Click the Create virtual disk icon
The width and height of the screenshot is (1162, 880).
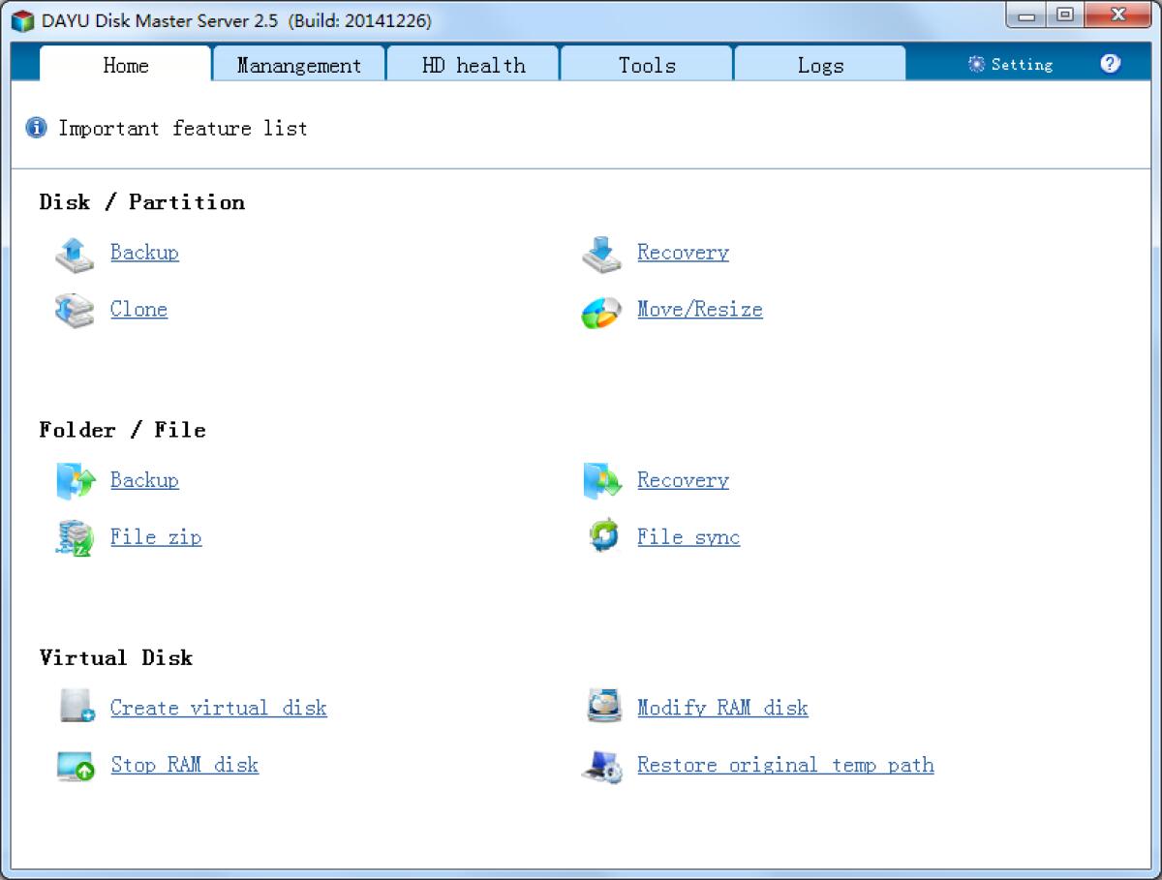[75, 708]
